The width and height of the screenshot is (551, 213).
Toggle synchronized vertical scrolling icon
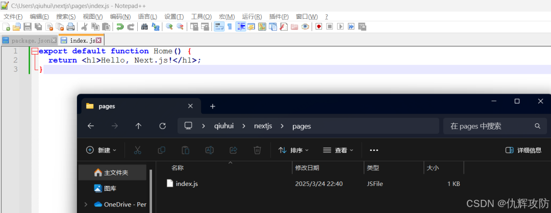pyautogui.click(x=194, y=26)
